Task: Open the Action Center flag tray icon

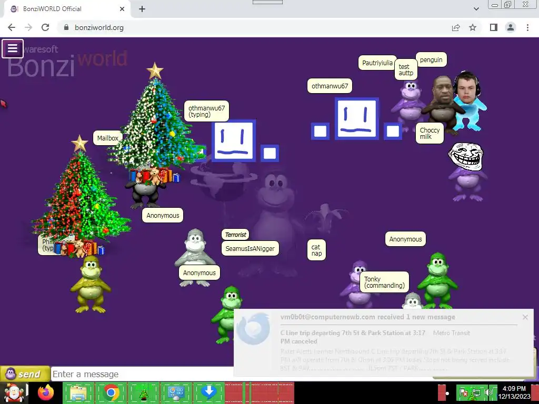Action: pos(463,392)
